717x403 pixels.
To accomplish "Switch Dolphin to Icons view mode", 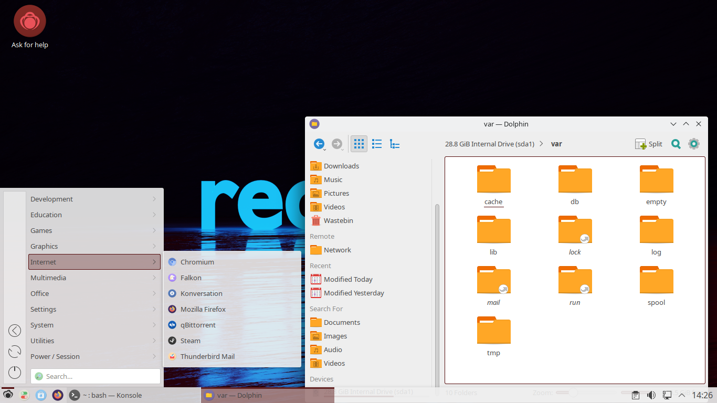I will (x=359, y=144).
